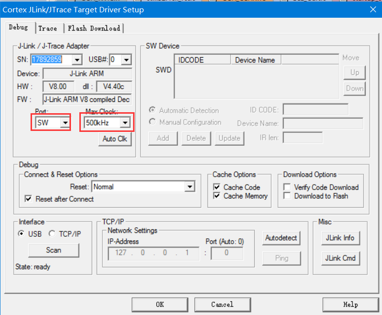Screen dimensions: 382x315
Task: Click the Scan button
Action: click(x=54, y=251)
